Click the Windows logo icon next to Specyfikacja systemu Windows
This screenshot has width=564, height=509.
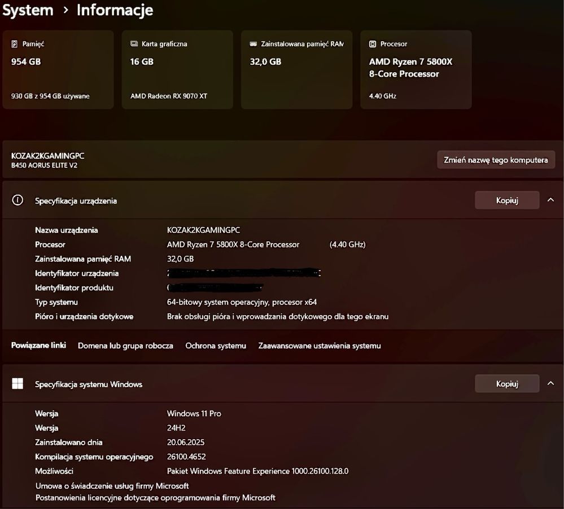click(x=18, y=384)
